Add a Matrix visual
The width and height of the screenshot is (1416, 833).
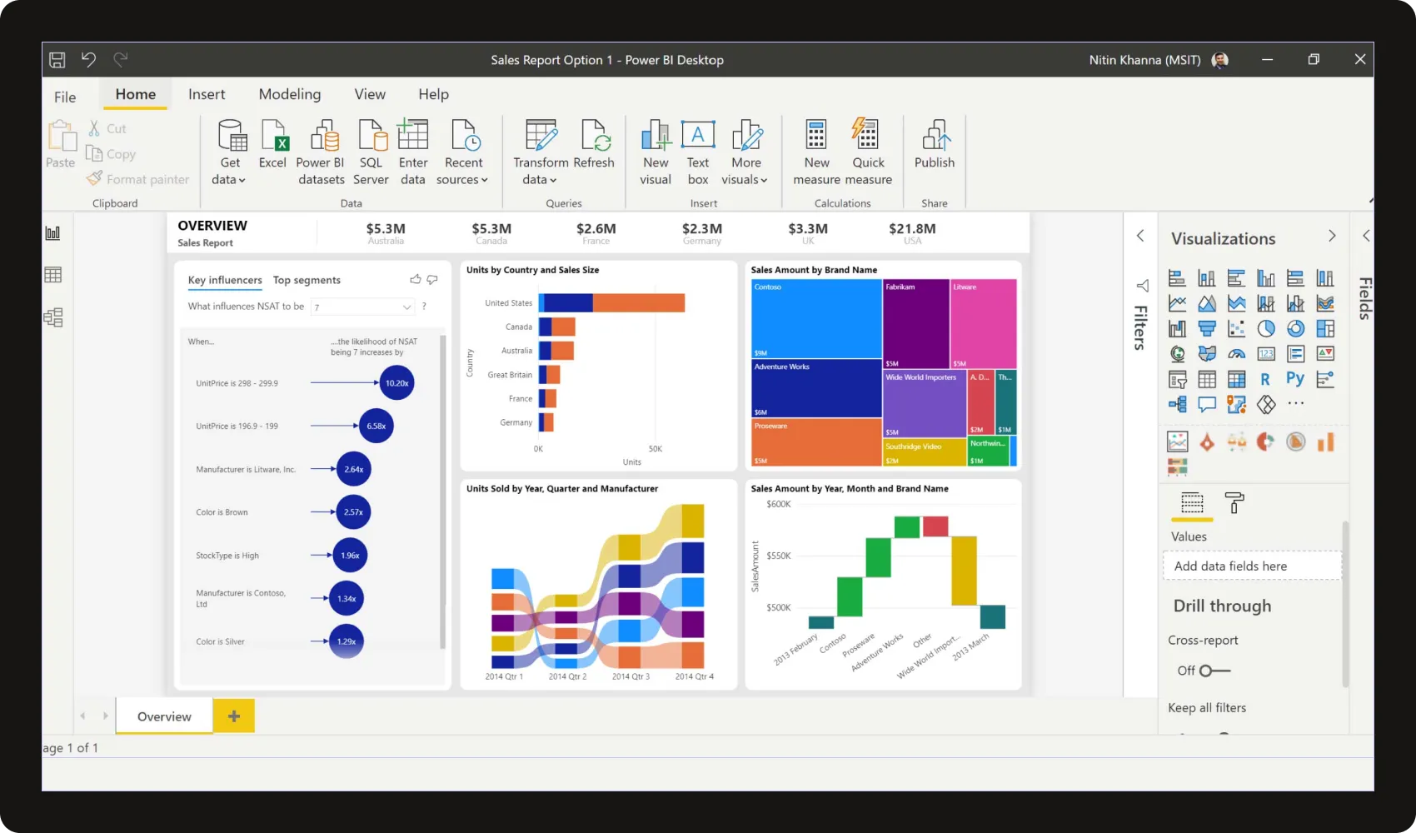coord(1237,379)
